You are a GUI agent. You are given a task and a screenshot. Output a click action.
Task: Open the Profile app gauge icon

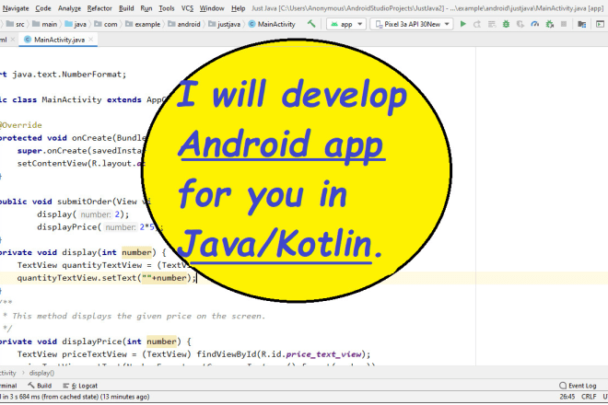(x=534, y=24)
